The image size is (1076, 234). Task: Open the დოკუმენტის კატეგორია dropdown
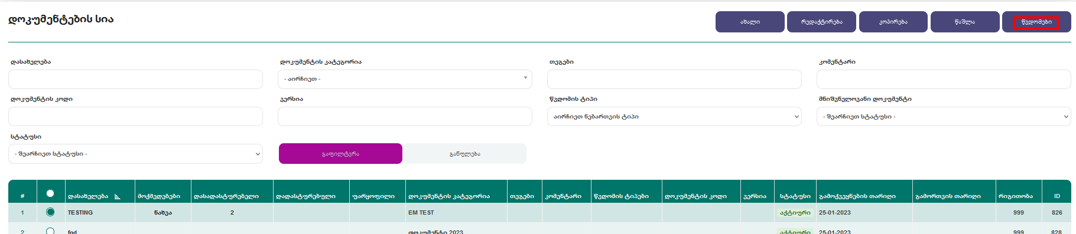coord(405,79)
